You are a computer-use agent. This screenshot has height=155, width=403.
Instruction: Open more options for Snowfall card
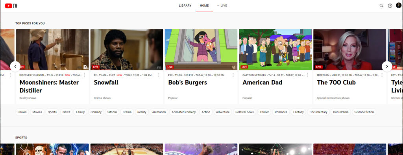[x=159, y=75]
